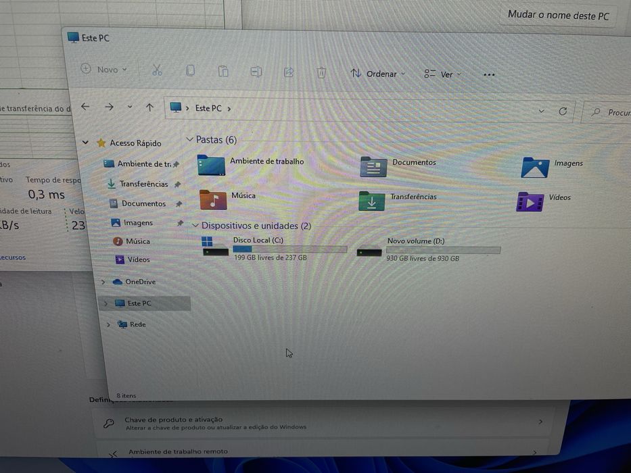Click the Rename icon in toolbar
The image size is (631, 473).
(x=256, y=72)
